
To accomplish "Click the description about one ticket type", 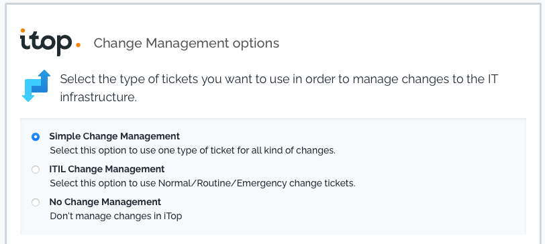I will pyautogui.click(x=193, y=151).
